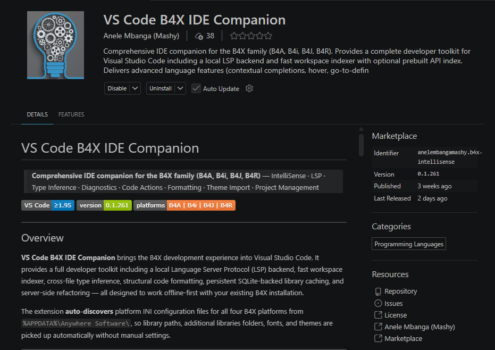Click the five-star rating icons
This screenshot has height=350, width=495.
(251, 36)
